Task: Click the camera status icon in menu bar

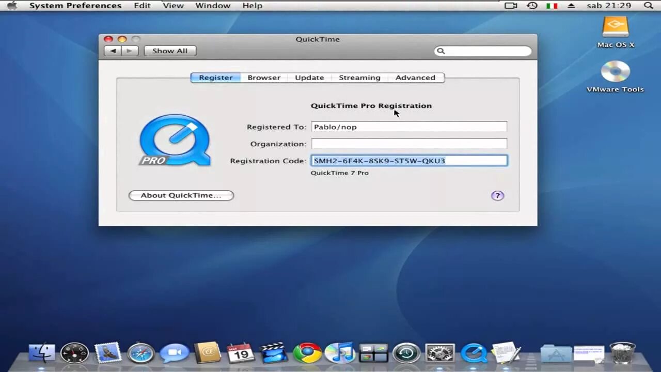Action: [511, 6]
